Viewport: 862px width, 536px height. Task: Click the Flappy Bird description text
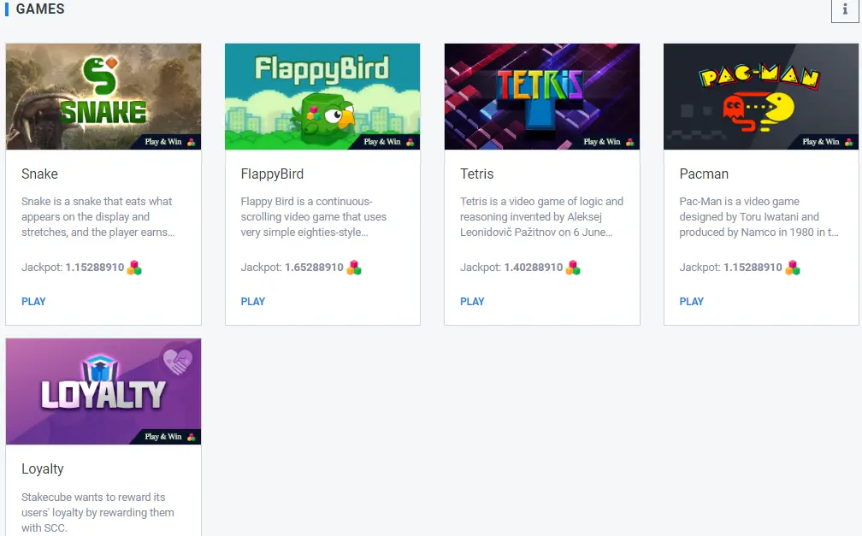(x=313, y=216)
